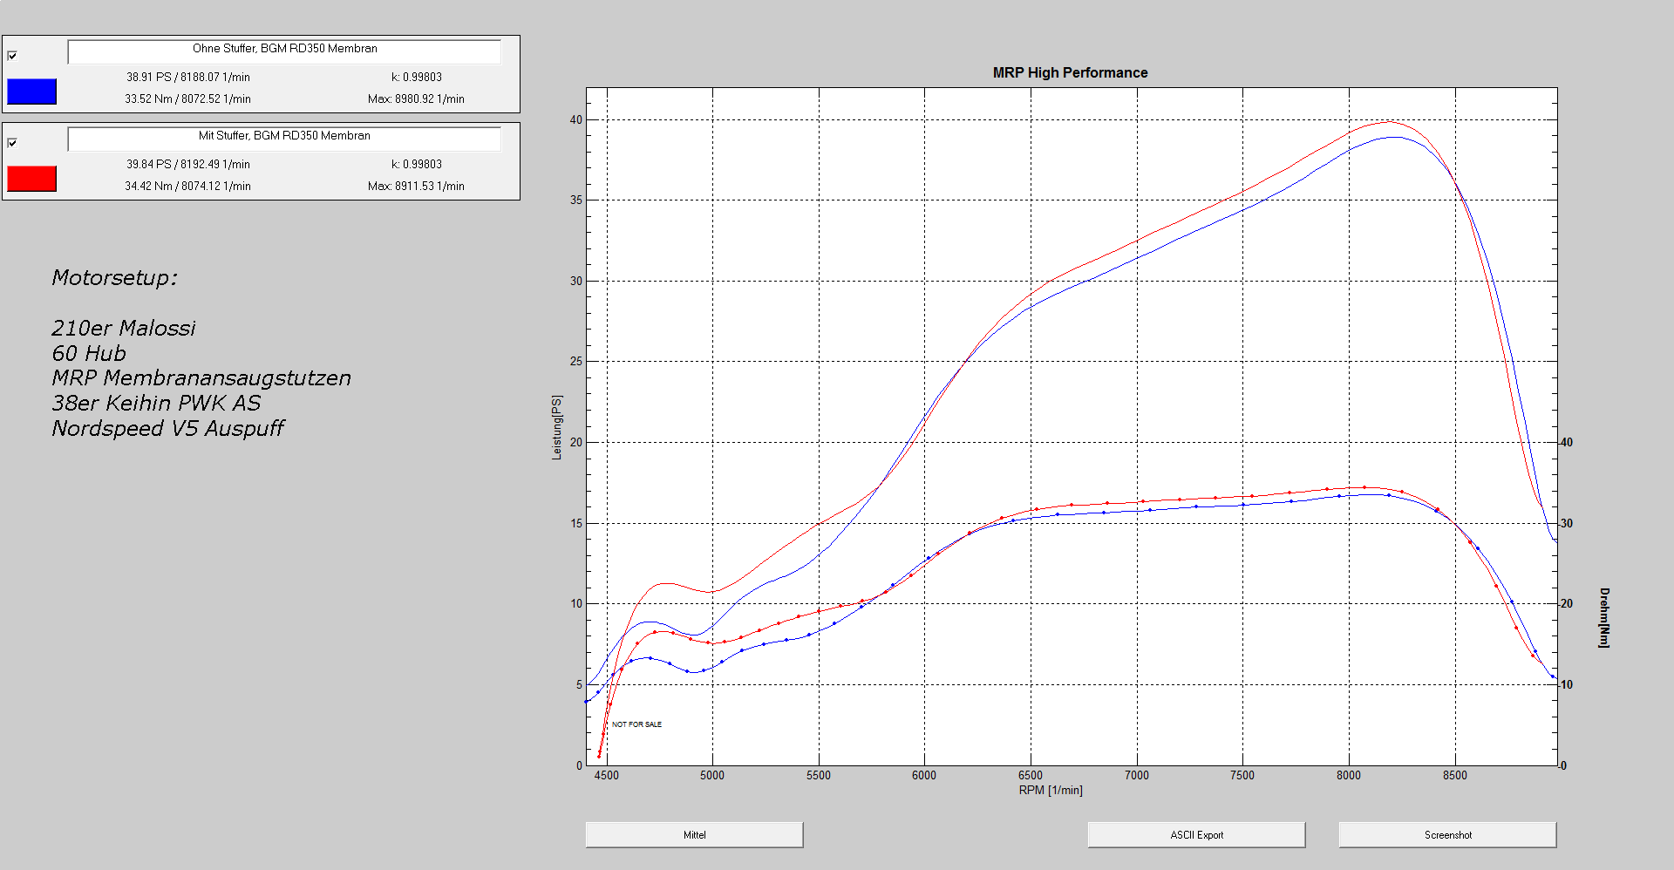Click the NOT FOR SALE watermark text
Image resolution: width=1674 pixels, height=870 pixels.
click(x=636, y=724)
